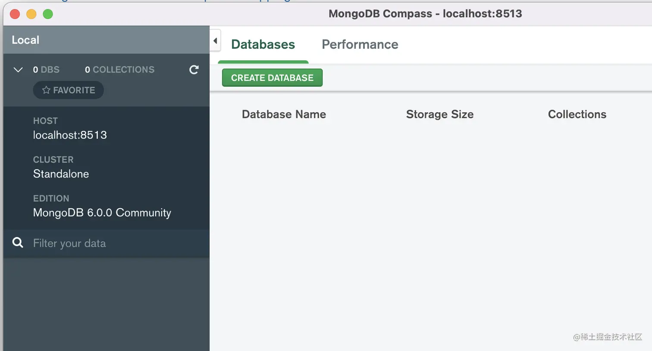Image resolution: width=652 pixels, height=351 pixels.
Task: Maximize the window with the green button
Action: [x=48, y=14]
